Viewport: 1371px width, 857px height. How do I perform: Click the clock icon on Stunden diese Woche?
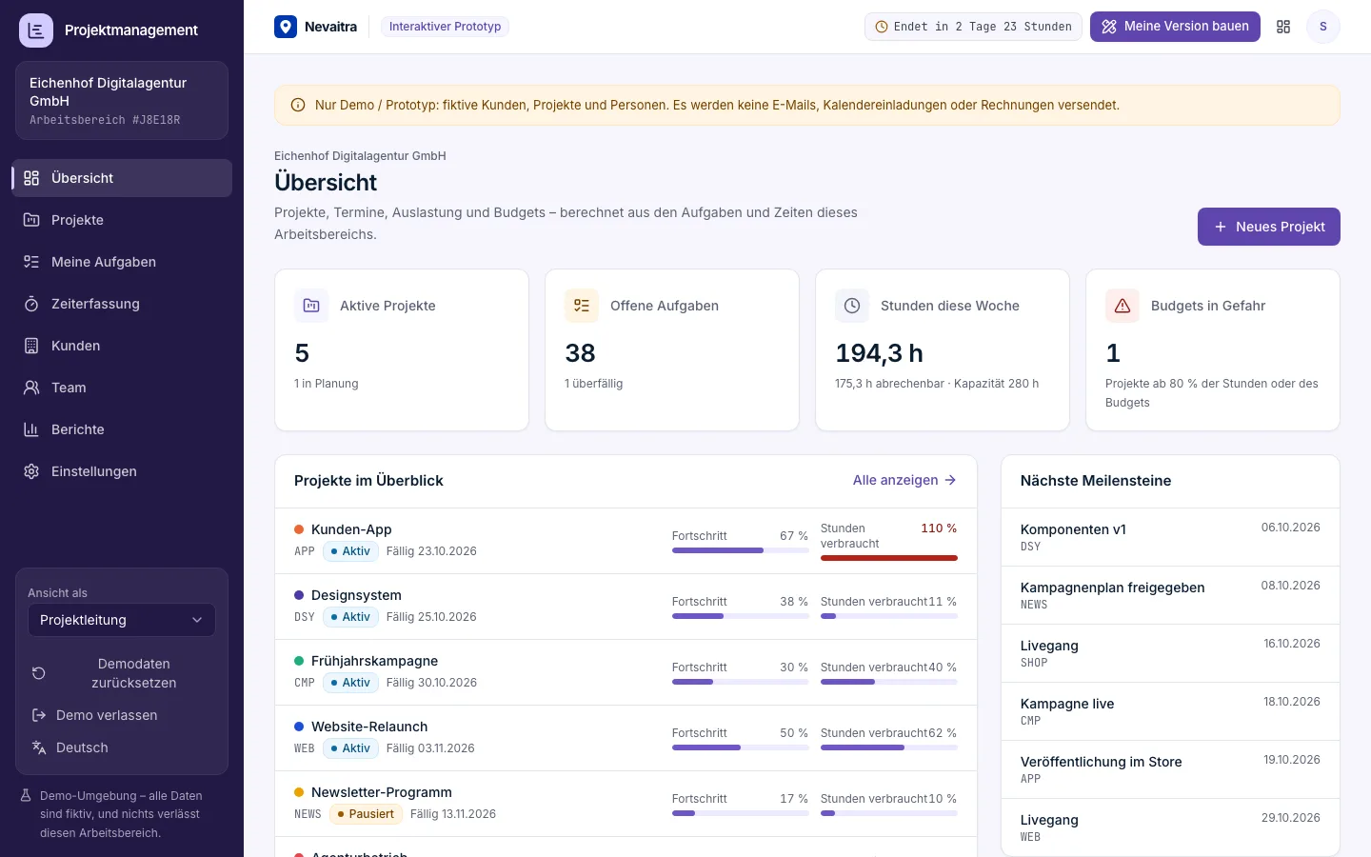pyautogui.click(x=852, y=306)
